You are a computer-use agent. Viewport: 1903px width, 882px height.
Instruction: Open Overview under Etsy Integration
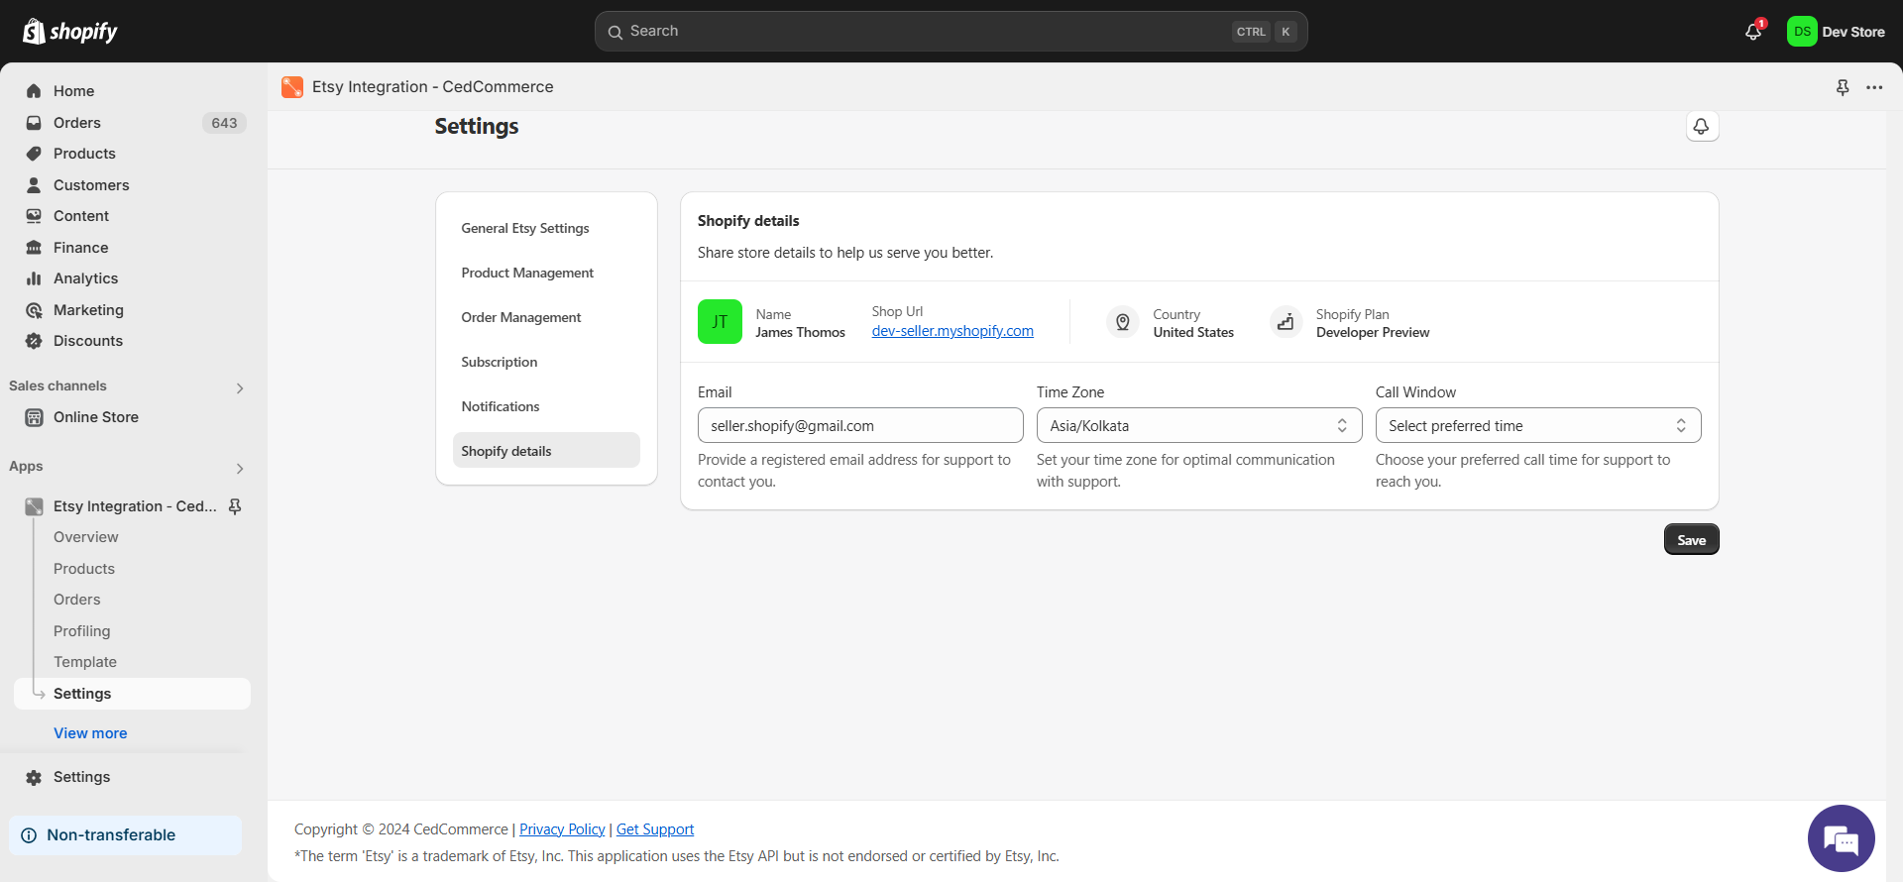pos(86,537)
